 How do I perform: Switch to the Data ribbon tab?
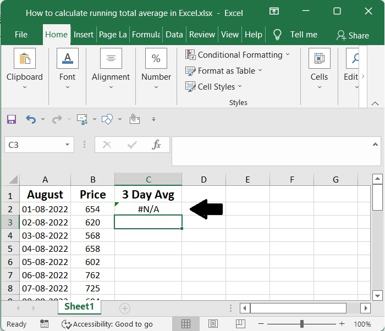[x=174, y=35]
